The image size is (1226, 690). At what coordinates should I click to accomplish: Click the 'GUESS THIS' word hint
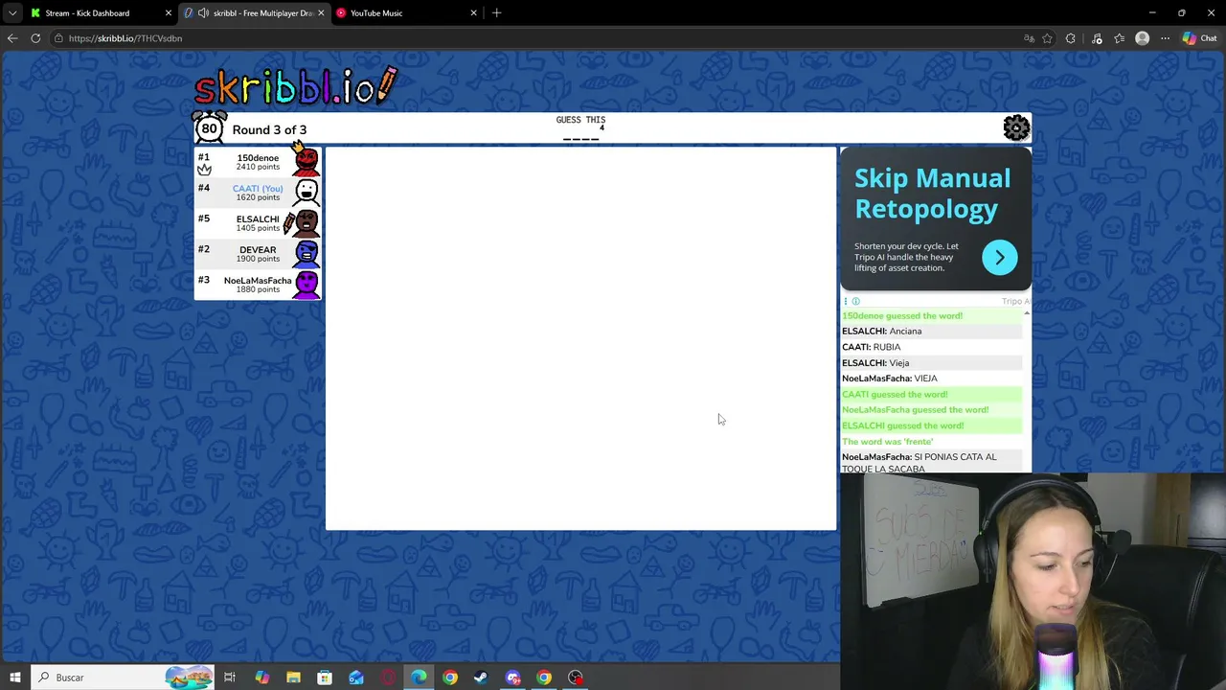pyautogui.click(x=580, y=120)
